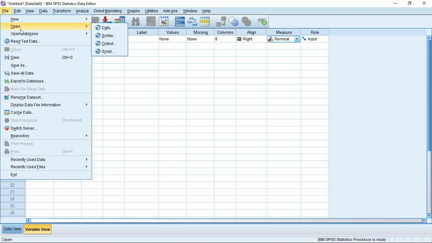Image resolution: width=432 pixels, height=243 pixels.
Task: Click the Columns column header
Action: click(x=225, y=32)
